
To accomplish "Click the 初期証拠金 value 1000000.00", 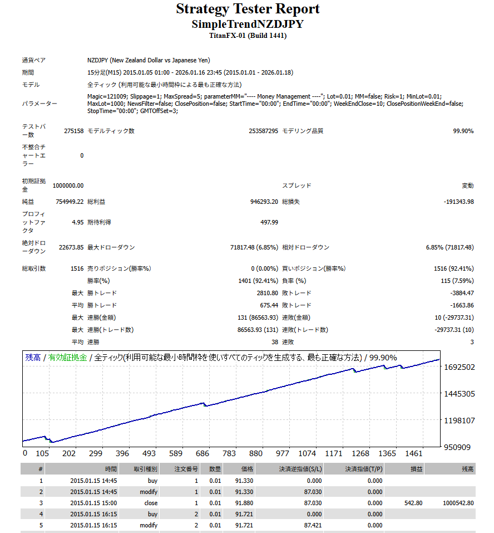I will click(x=68, y=185).
